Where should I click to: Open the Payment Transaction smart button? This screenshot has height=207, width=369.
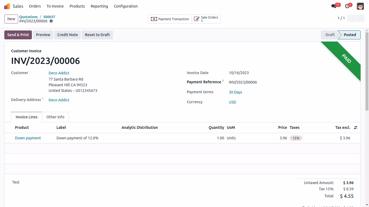coord(170,19)
